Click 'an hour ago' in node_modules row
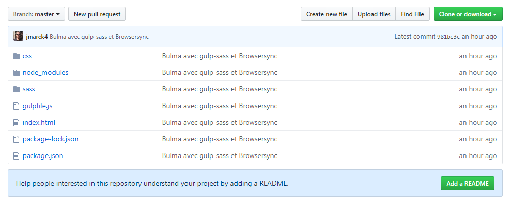513x209 pixels. 478,73
